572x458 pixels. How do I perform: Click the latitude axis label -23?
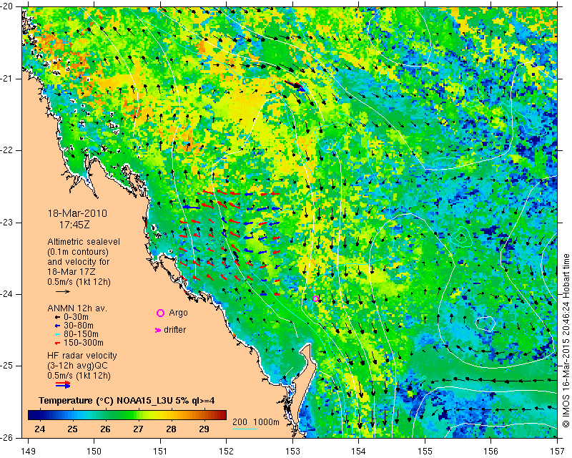(6, 223)
